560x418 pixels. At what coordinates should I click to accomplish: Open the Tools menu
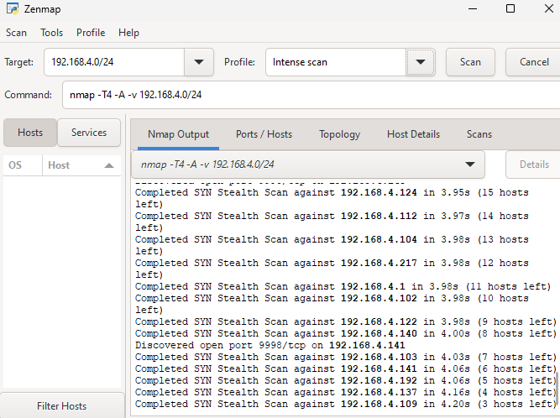point(52,33)
